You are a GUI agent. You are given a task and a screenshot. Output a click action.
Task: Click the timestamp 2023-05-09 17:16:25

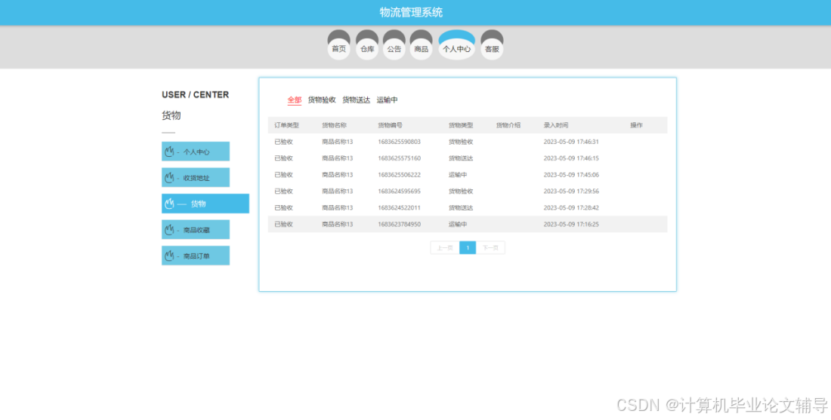point(571,224)
